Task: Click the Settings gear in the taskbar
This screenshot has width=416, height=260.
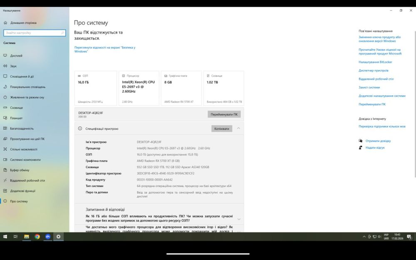Action: (x=58, y=237)
